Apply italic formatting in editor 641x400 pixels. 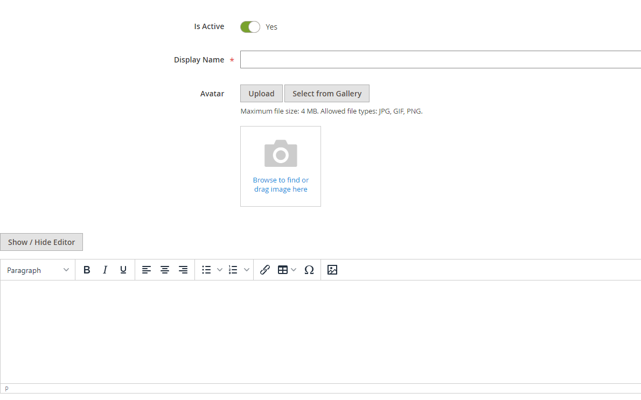[105, 270]
